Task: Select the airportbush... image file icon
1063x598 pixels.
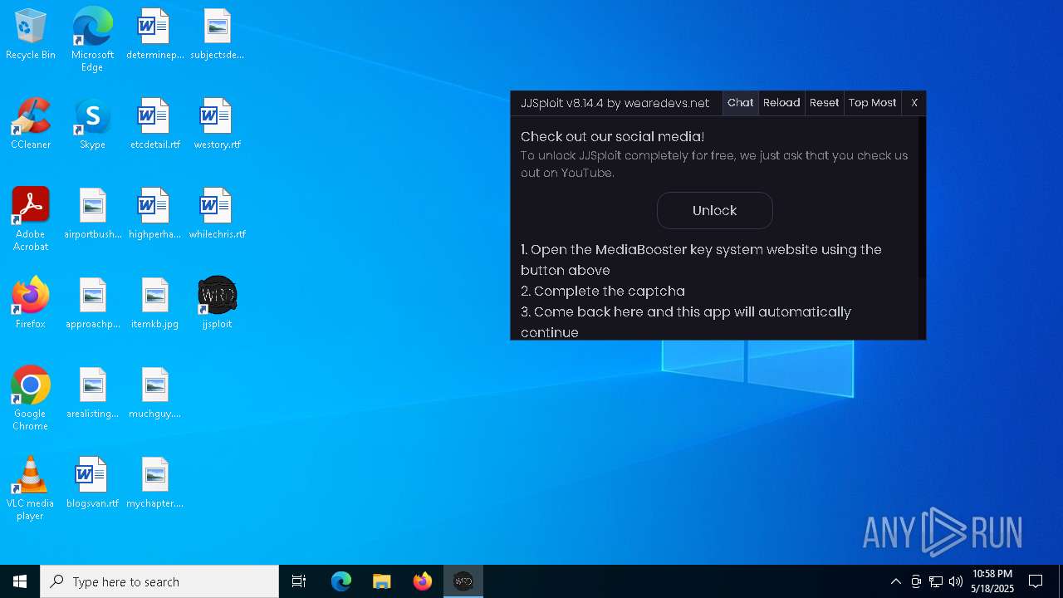Action: click(x=92, y=214)
